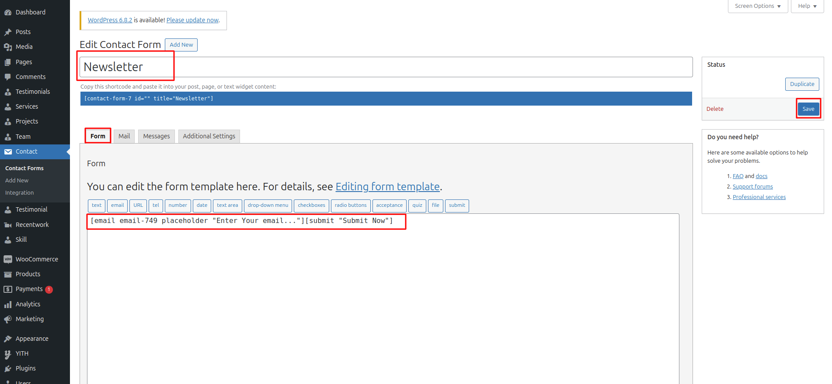Insert a number tag
Image resolution: width=832 pixels, height=384 pixels.
[x=178, y=206]
